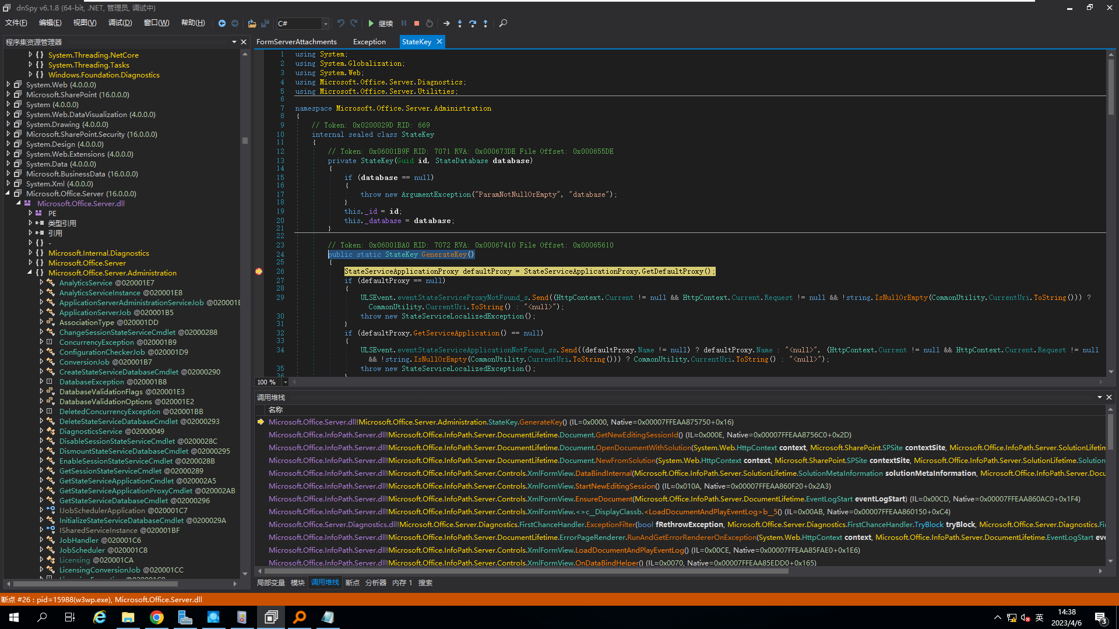Click the assembly tree vertical scrollbar
Image resolution: width=1119 pixels, height=629 pixels.
[x=245, y=140]
